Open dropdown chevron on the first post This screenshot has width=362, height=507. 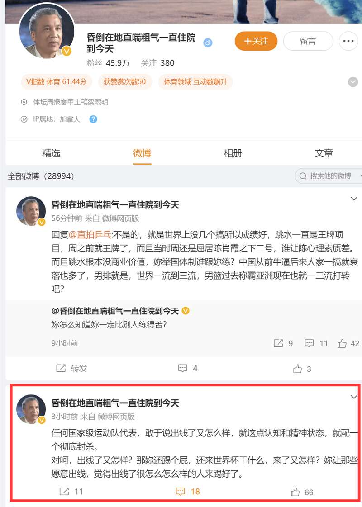click(x=354, y=199)
